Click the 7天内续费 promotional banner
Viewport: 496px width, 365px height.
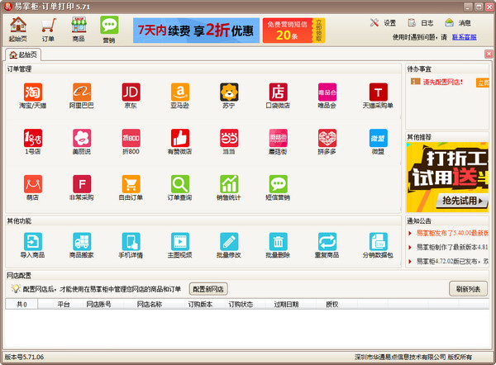point(195,31)
